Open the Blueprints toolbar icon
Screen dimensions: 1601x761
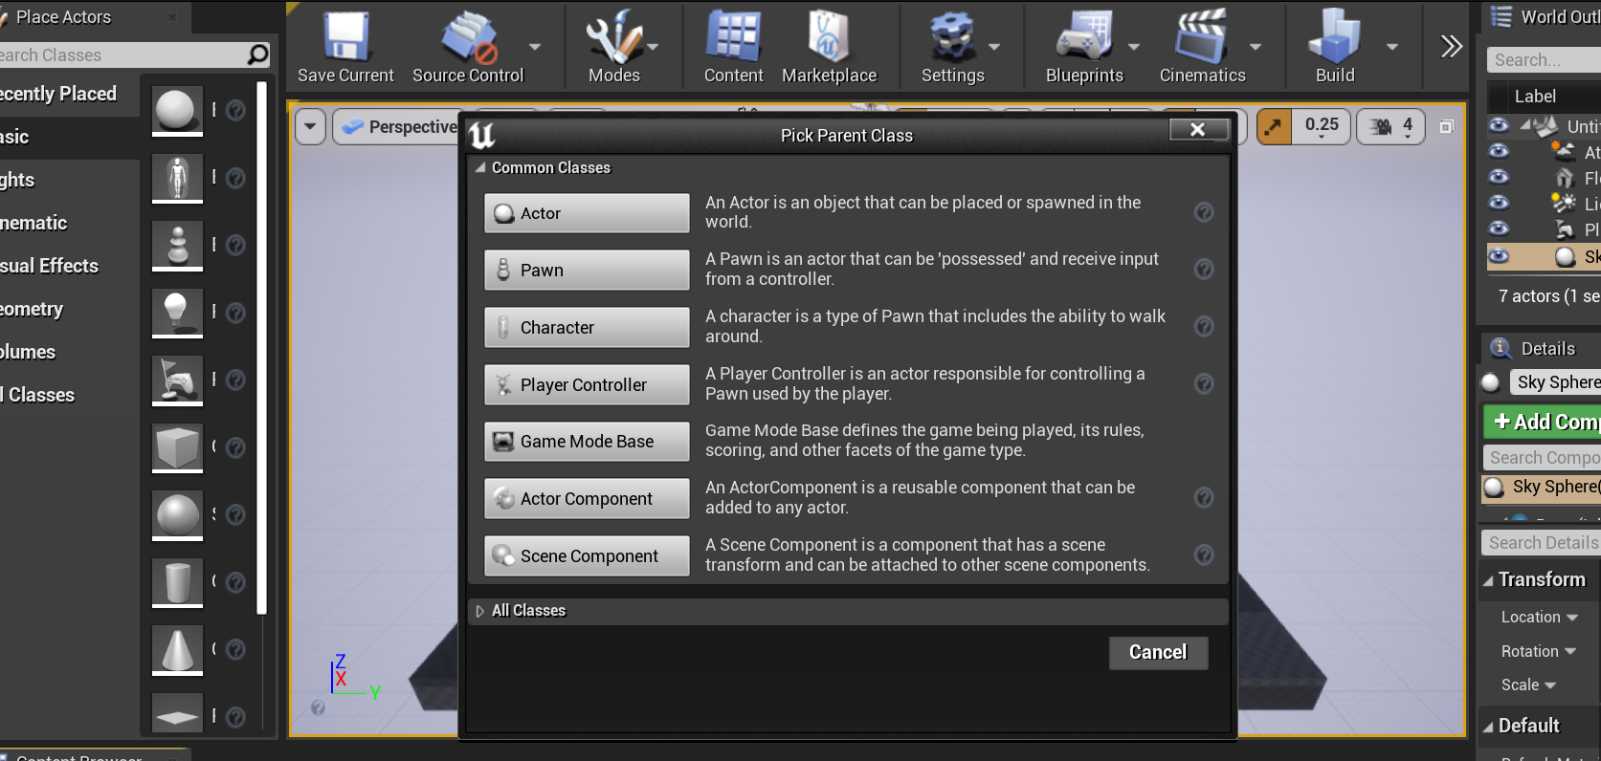click(1084, 36)
